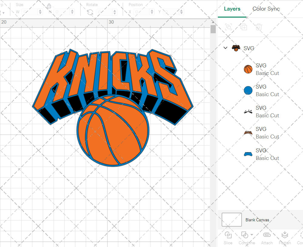Click the Combine tool icon
Screen dimensions: 303x247
[x=245, y=235]
